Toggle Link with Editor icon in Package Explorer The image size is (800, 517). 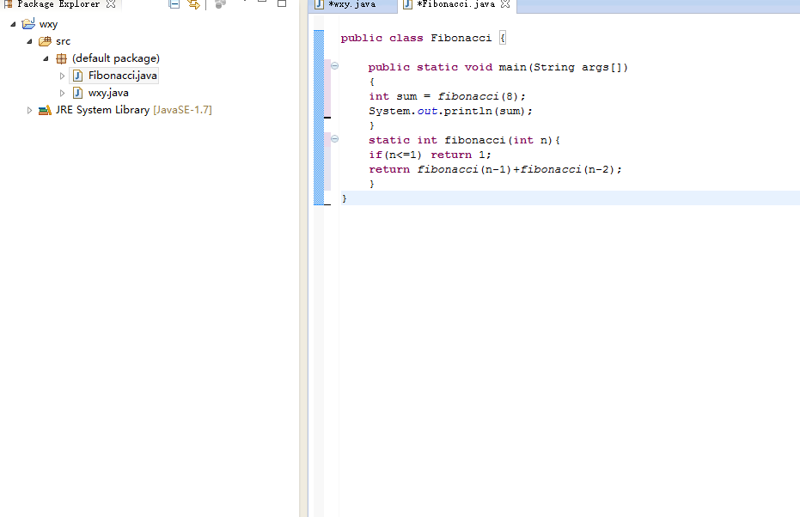point(193,4)
